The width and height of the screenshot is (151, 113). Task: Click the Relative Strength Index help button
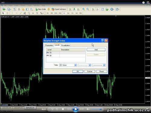(103, 41)
